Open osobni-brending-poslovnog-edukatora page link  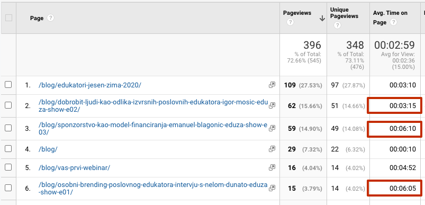click(x=153, y=189)
